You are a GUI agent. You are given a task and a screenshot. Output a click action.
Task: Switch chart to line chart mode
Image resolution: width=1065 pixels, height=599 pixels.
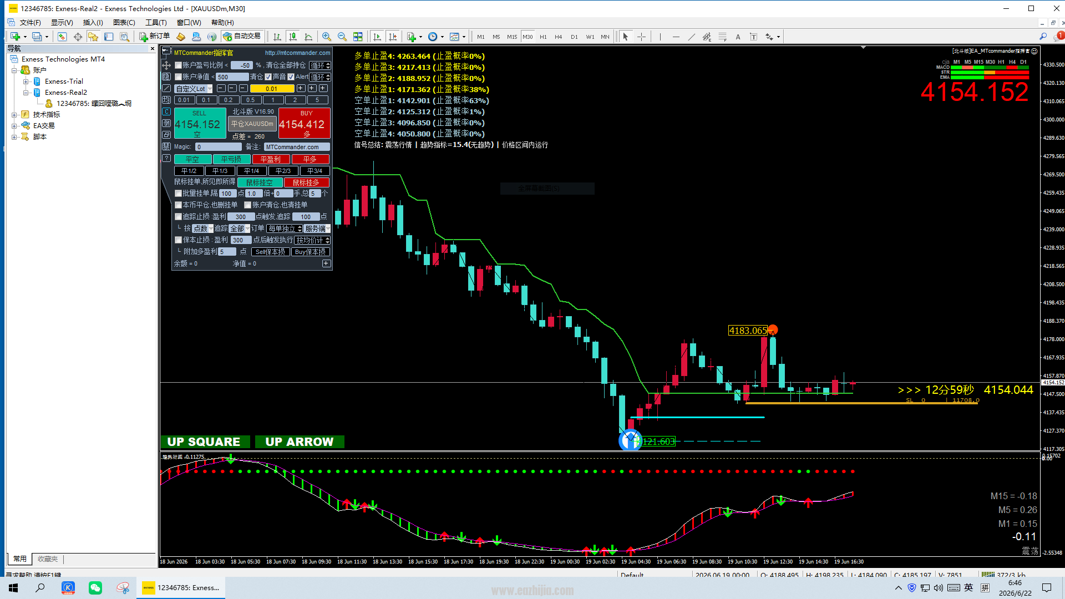click(308, 37)
